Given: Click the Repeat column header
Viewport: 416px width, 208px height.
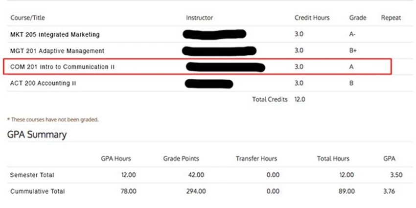Looking at the screenshot, I should (x=391, y=18).
